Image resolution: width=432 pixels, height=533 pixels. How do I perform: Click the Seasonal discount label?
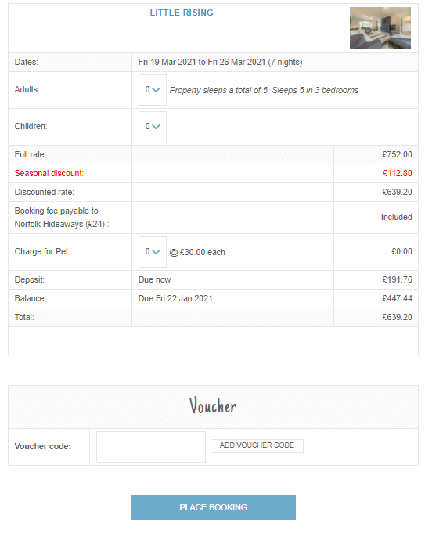tap(49, 173)
